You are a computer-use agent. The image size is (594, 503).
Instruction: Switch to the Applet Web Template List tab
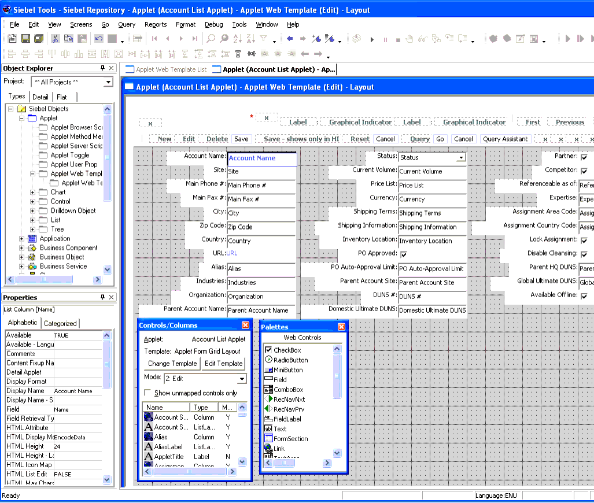coord(166,69)
